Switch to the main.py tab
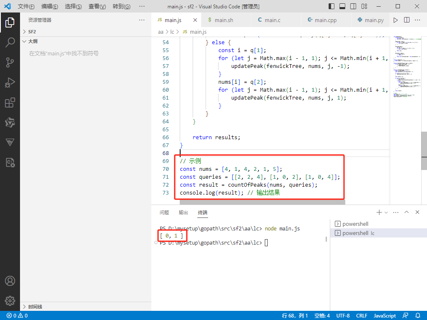The image size is (427, 320). (371, 20)
